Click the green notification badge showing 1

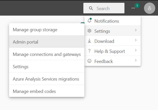pyautogui.click(x=137, y=6)
